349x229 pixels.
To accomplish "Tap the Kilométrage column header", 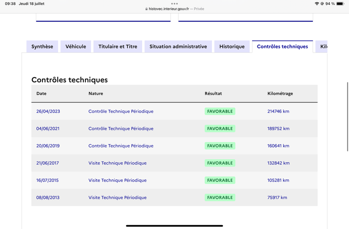I will [280, 93].
